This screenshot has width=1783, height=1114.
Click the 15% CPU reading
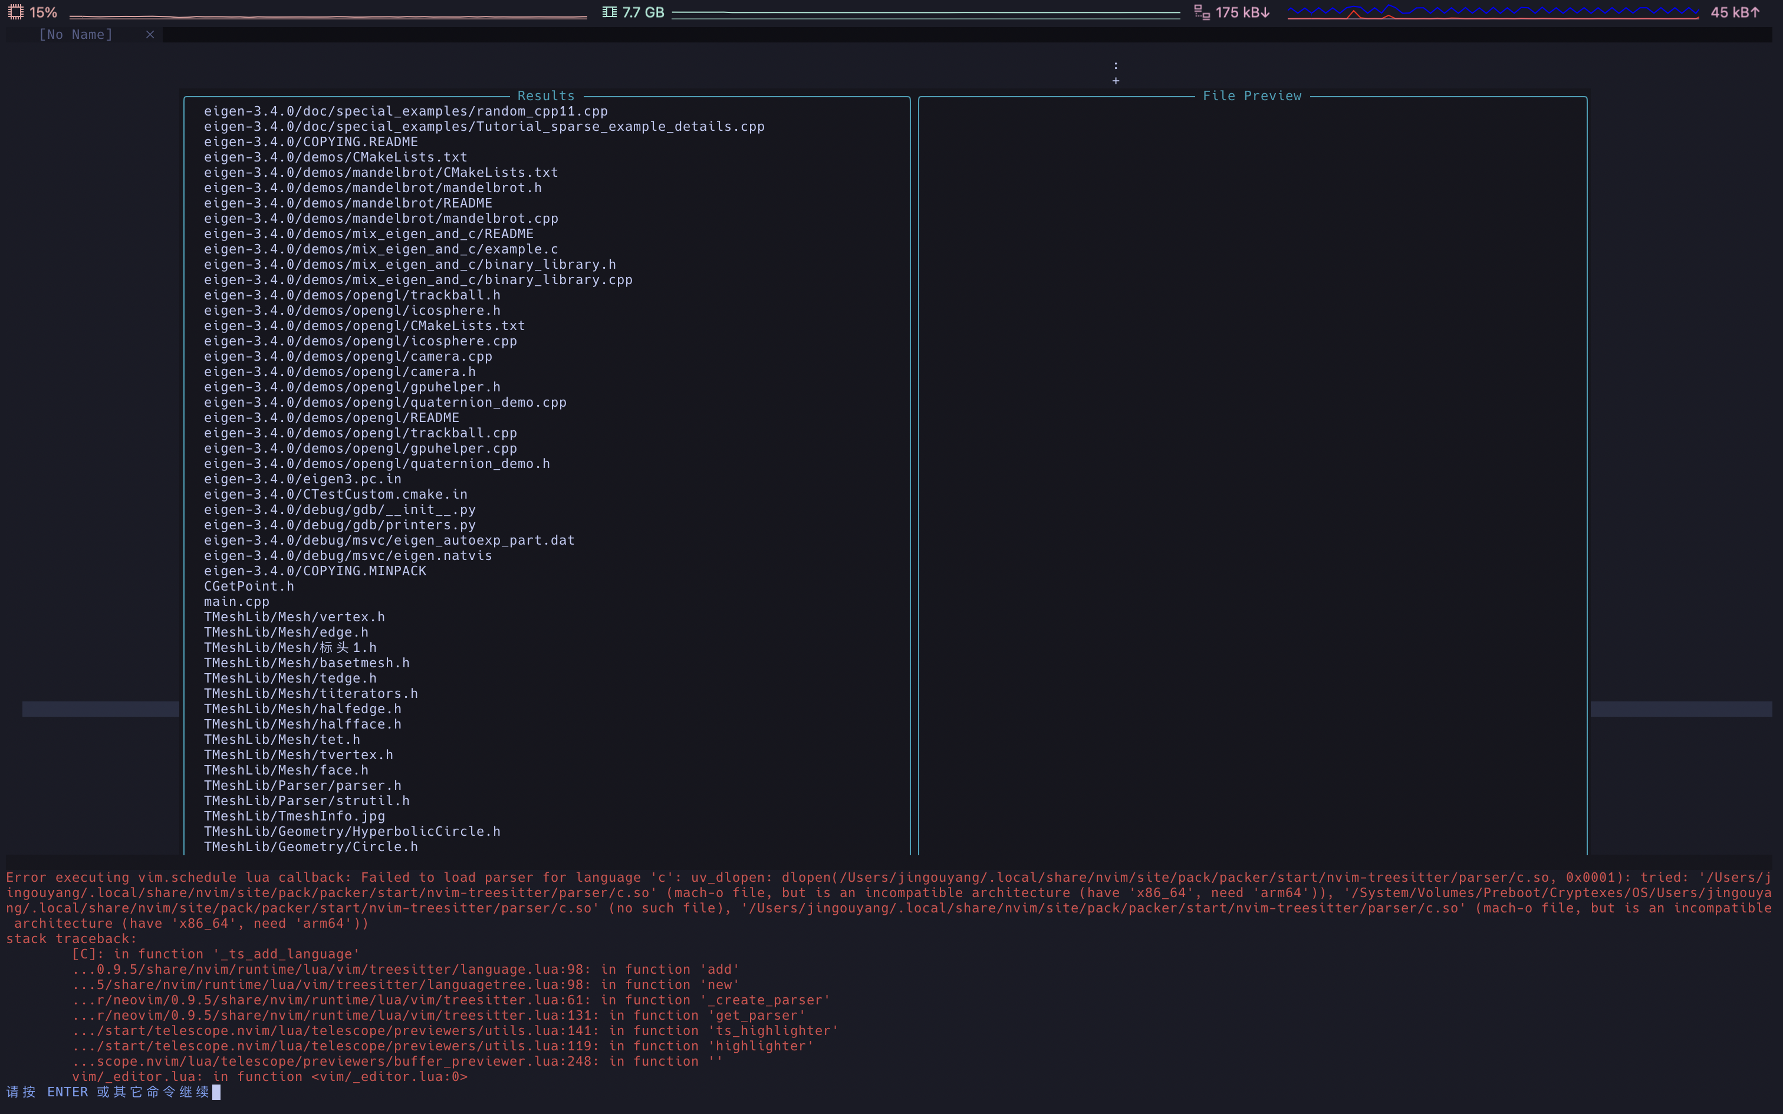pyautogui.click(x=44, y=12)
